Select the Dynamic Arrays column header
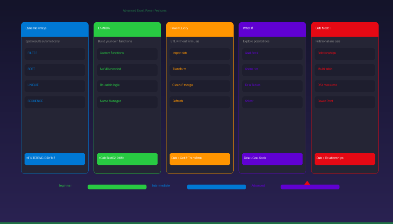 (55, 29)
